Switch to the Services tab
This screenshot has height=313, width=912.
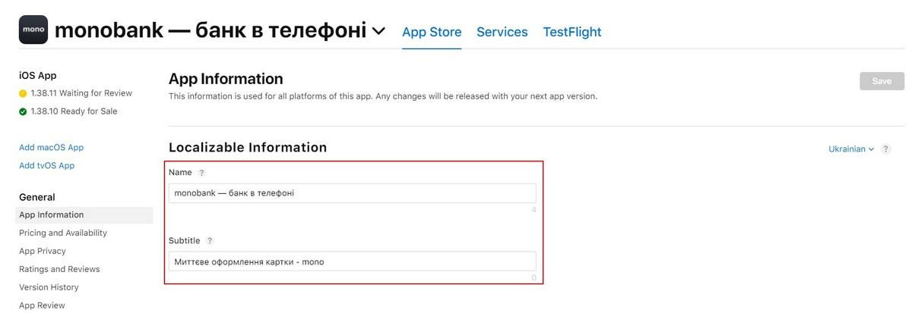[x=502, y=32]
